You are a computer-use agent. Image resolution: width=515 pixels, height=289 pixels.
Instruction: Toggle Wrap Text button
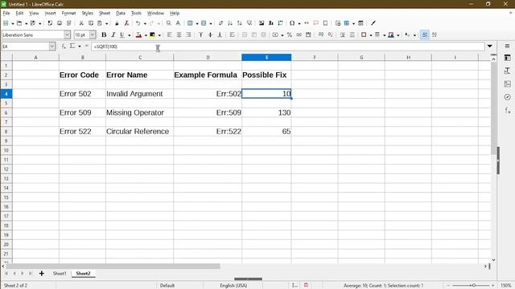click(233, 35)
